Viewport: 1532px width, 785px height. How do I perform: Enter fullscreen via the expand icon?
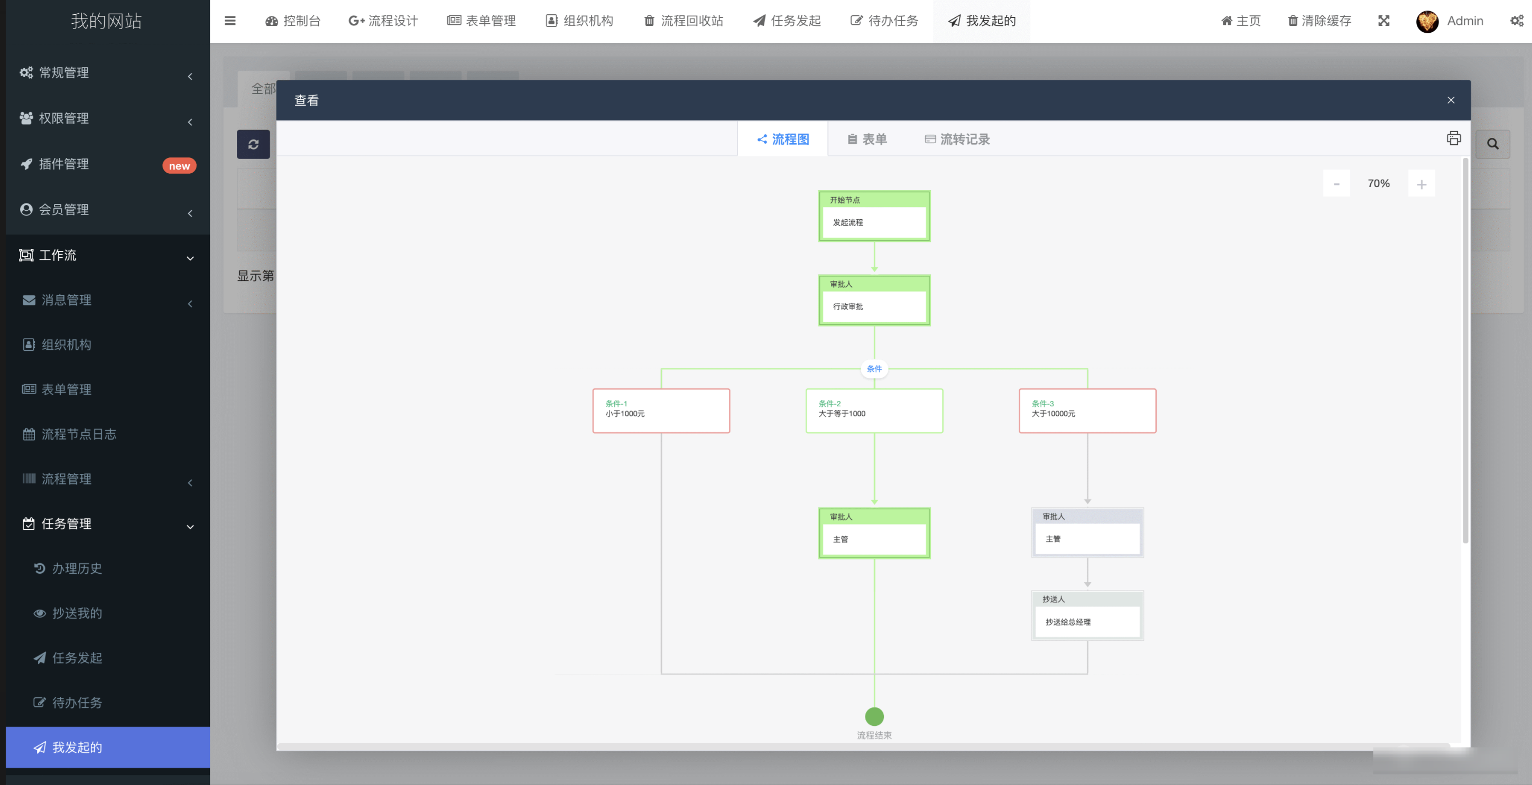(1384, 21)
